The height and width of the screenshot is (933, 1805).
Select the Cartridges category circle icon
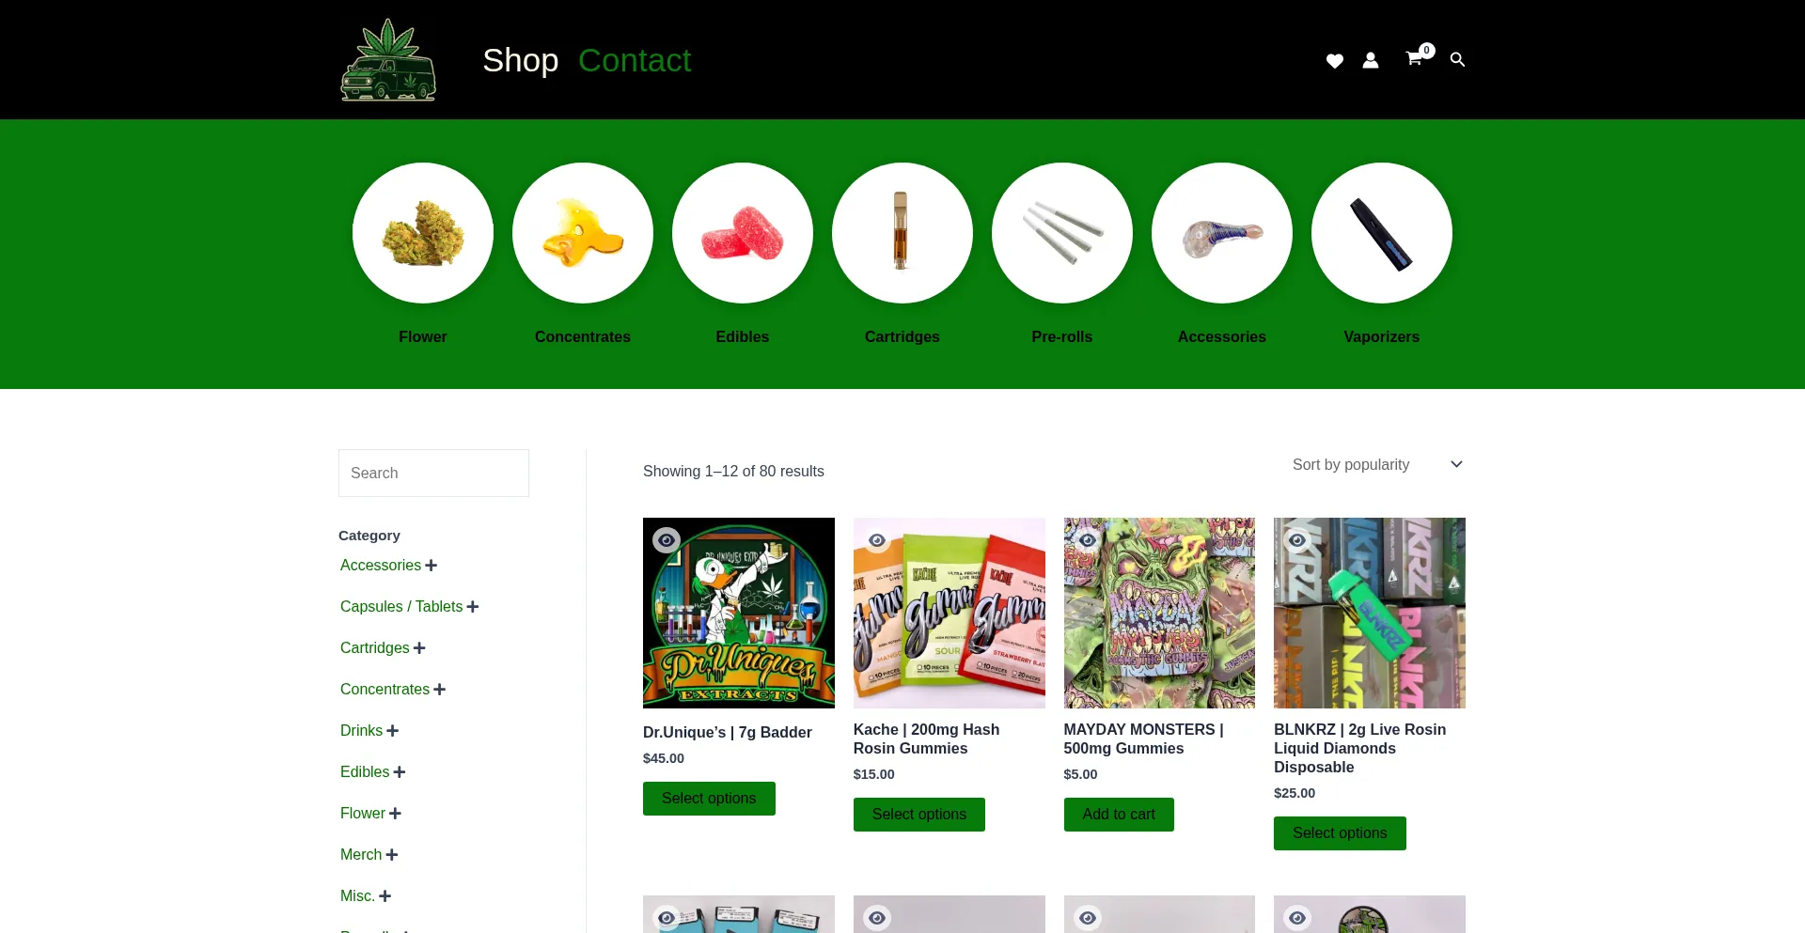point(902,233)
